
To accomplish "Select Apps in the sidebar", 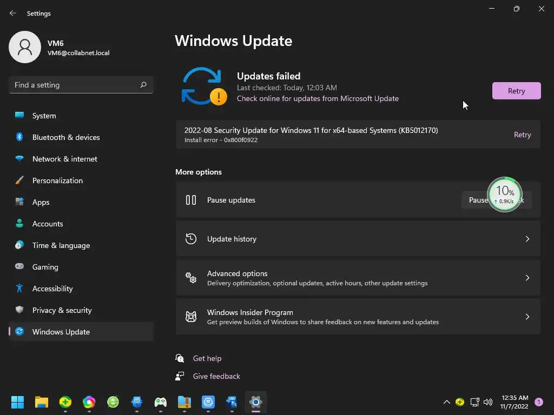I will coord(81,202).
